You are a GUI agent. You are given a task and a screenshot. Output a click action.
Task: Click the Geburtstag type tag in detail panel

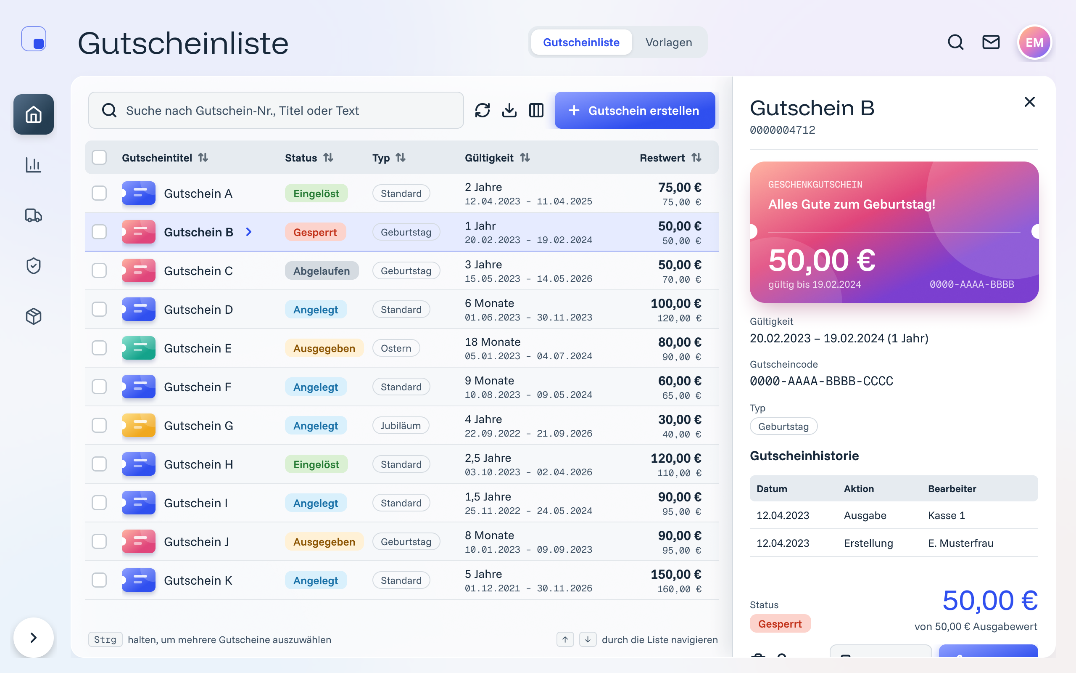pos(783,426)
